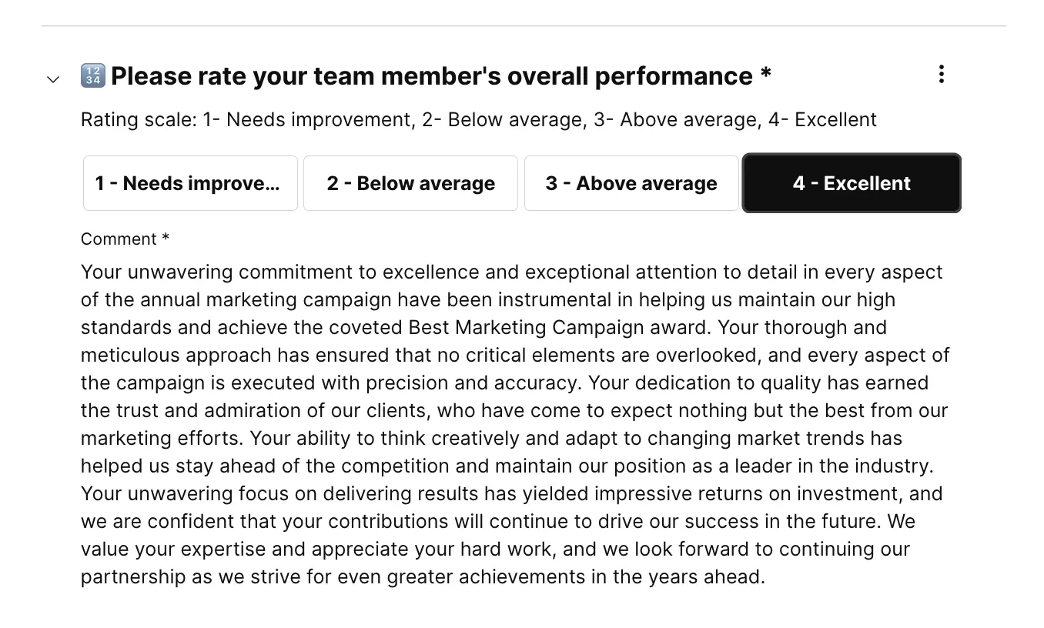Click the collapse chevron beside the question
The height and width of the screenshot is (628, 1044).
tap(52, 78)
